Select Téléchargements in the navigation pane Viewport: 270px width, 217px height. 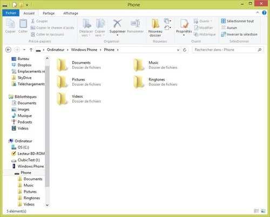click(28, 84)
